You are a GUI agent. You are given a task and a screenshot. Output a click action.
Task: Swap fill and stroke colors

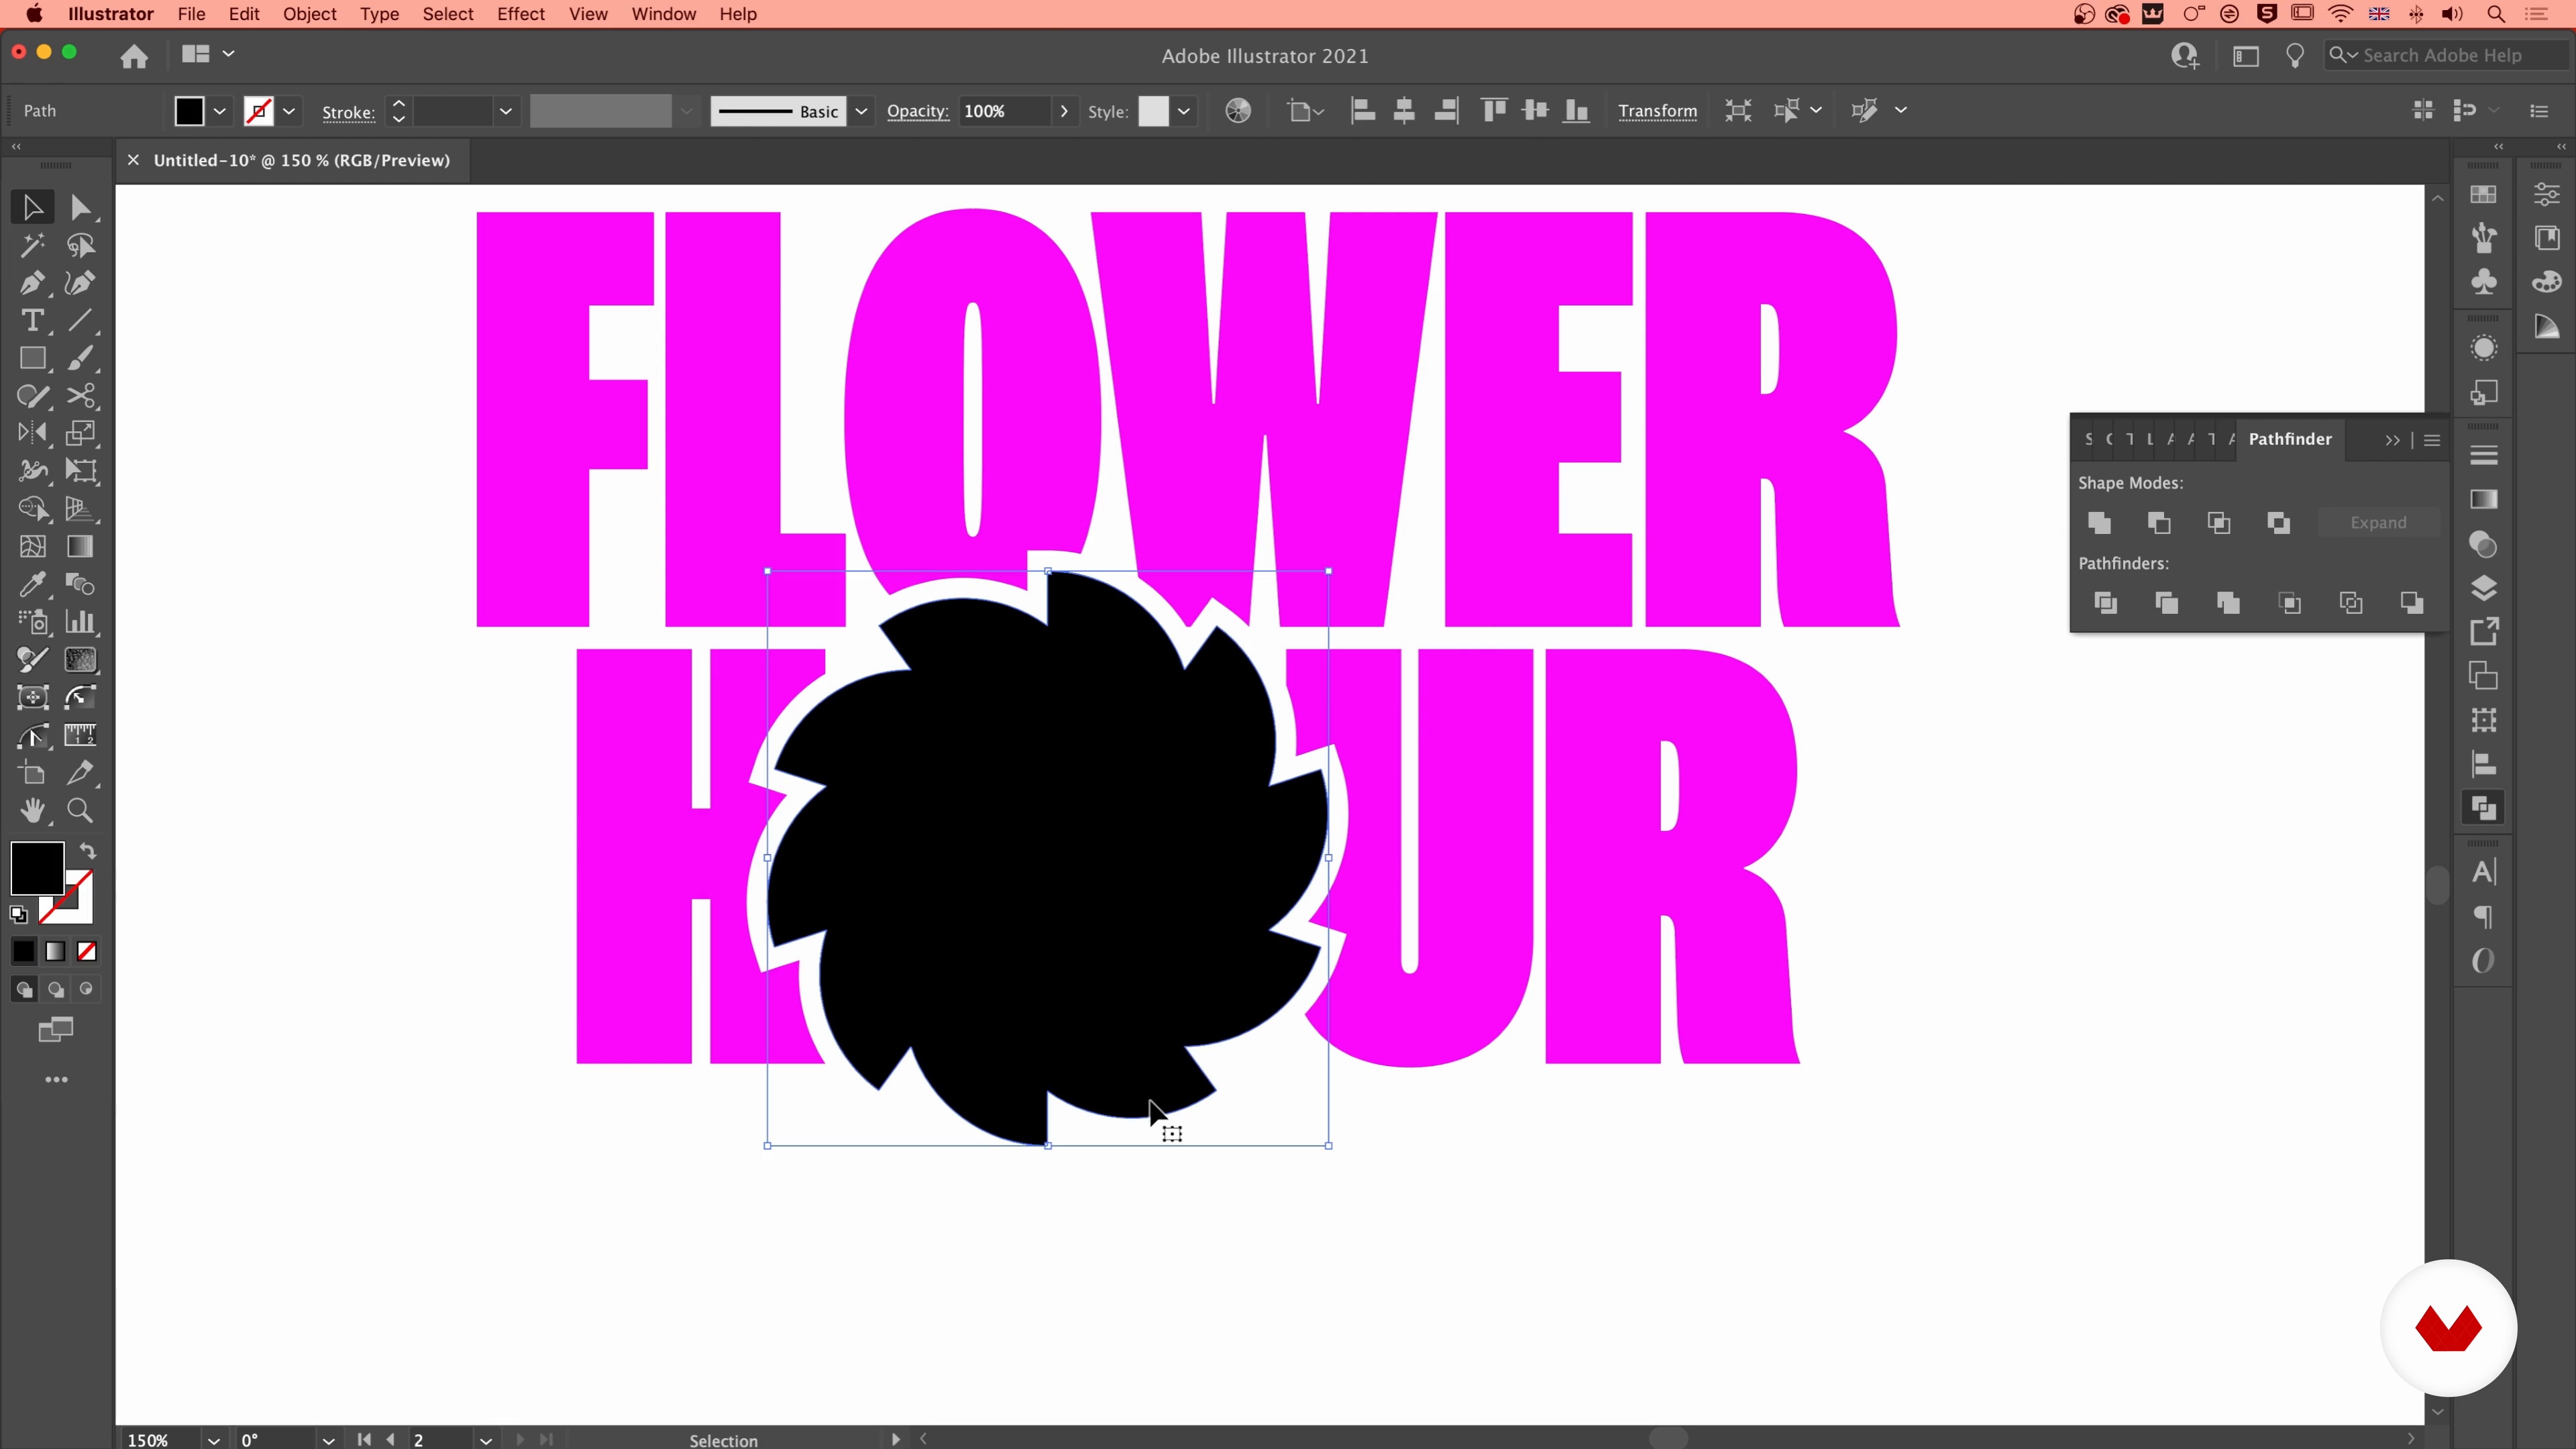point(88,852)
